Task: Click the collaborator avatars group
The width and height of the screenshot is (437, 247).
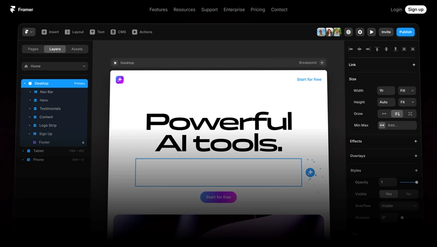Action: click(329, 32)
